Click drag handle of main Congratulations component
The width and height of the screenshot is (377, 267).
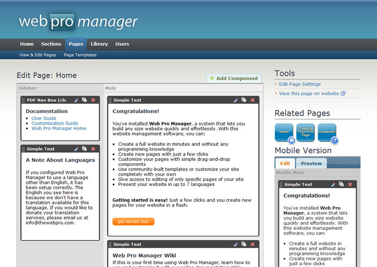point(110,100)
